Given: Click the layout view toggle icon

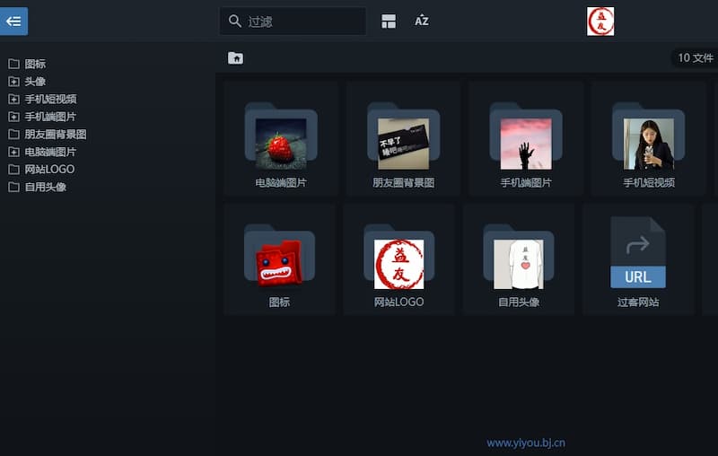Looking at the screenshot, I should [x=389, y=21].
